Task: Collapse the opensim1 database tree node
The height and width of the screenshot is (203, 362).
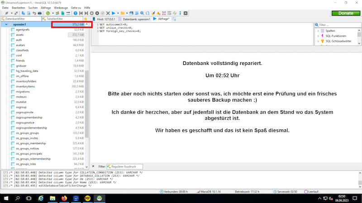Action: (5, 24)
